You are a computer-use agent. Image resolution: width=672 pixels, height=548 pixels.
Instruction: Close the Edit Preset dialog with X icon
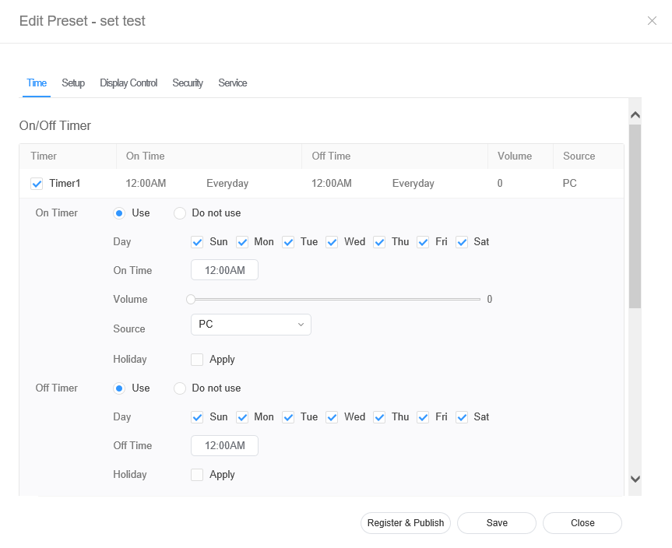[x=652, y=21]
